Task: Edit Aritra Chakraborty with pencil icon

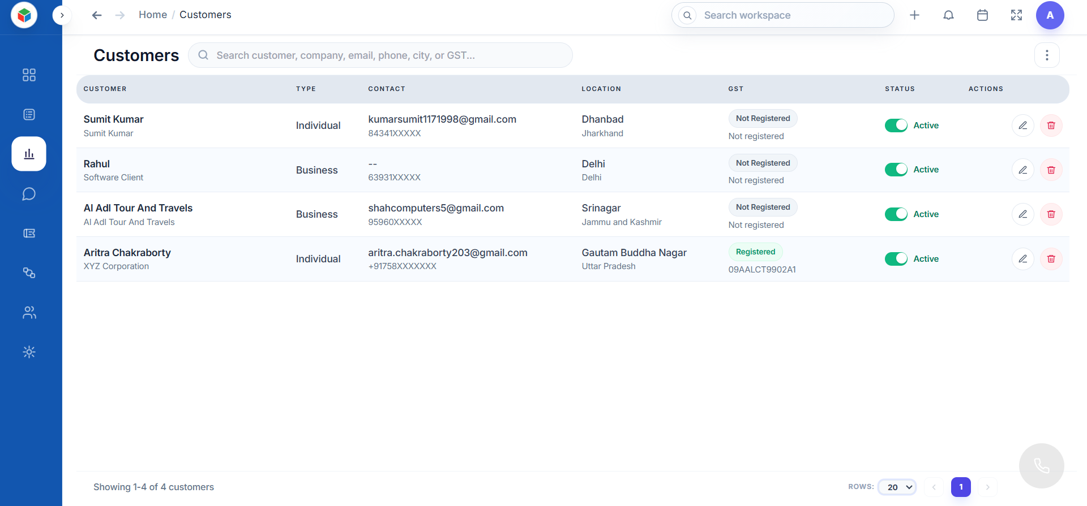Action: pyautogui.click(x=1023, y=259)
